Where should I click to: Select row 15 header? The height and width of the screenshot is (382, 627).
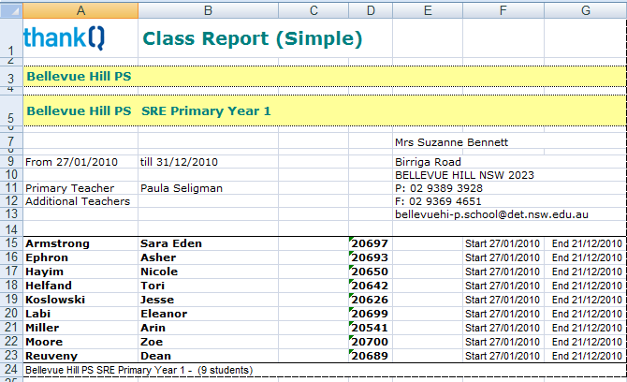pos(10,243)
